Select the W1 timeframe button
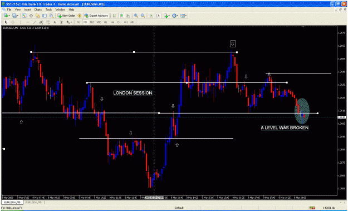Screen dimensions: 348x211 pyautogui.click(x=126, y=22)
